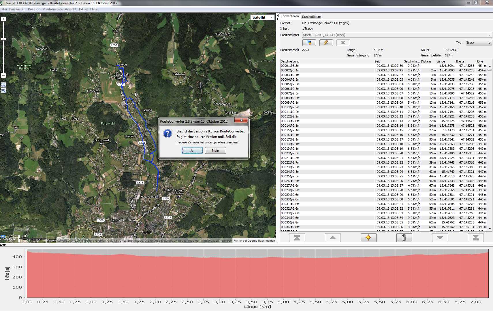Click the add new position star icon
Viewport: 493px width, 311px height.
[368, 238]
